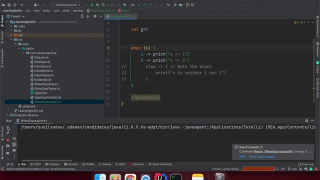Stop the running process with red button
This screenshot has height=180, width=320.
[x=8, y=140]
